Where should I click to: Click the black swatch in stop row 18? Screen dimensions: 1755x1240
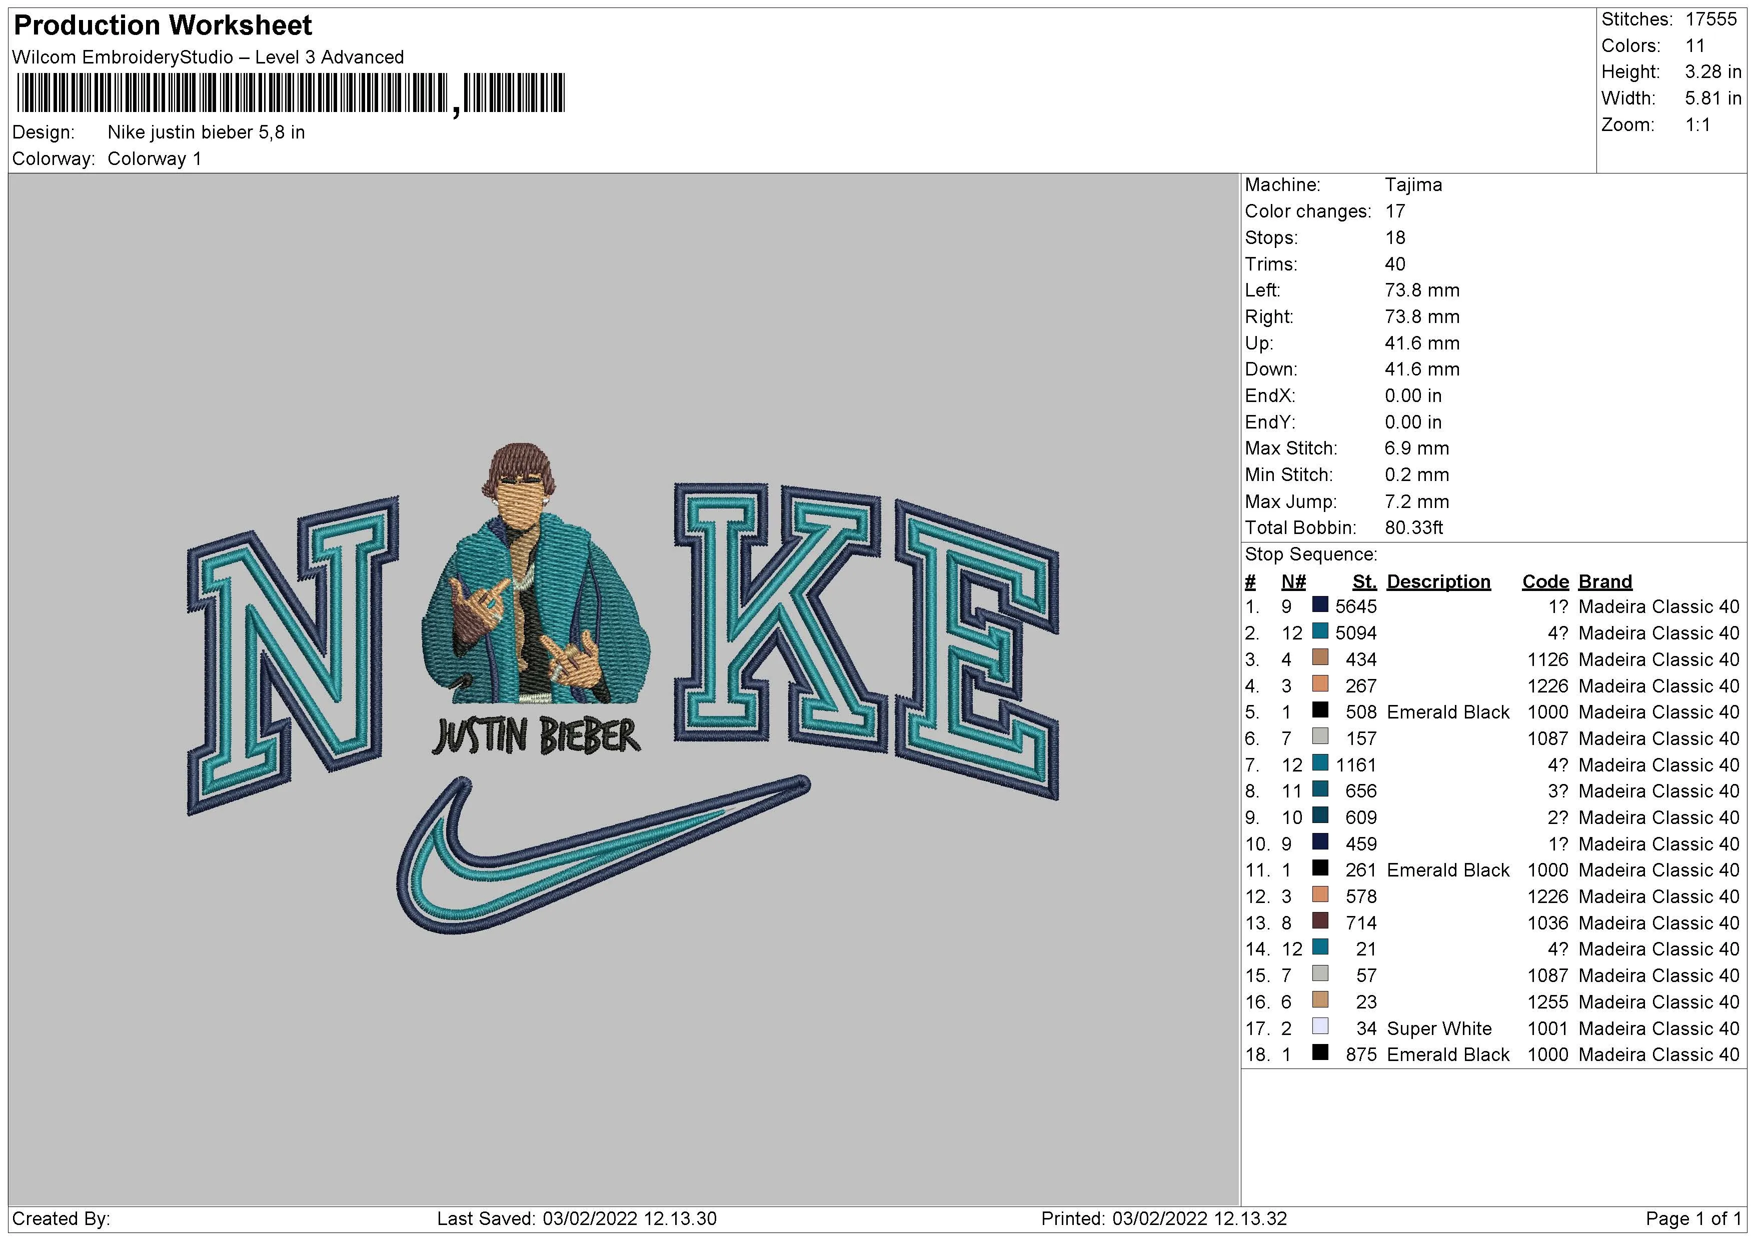pyautogui.click(x=1320, y=1053)
